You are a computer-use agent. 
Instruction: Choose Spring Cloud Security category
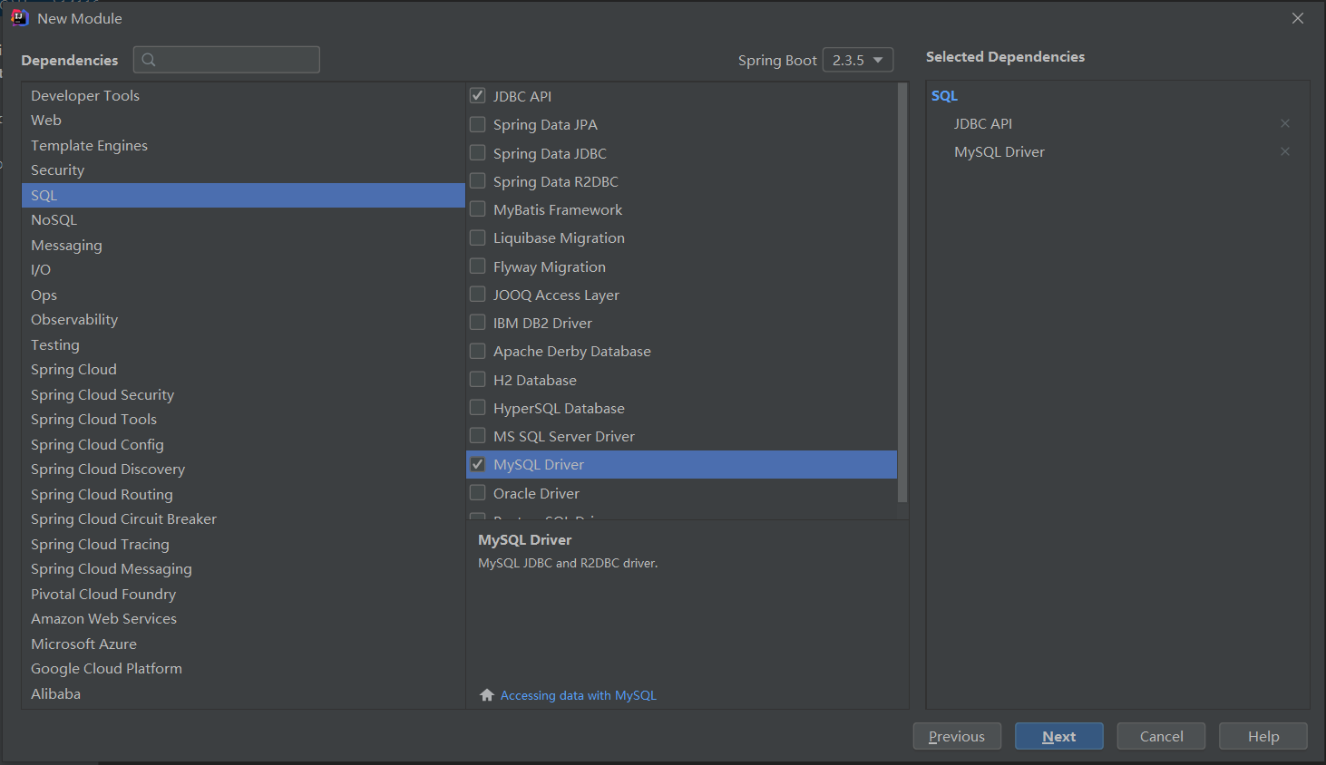point(243,394)
